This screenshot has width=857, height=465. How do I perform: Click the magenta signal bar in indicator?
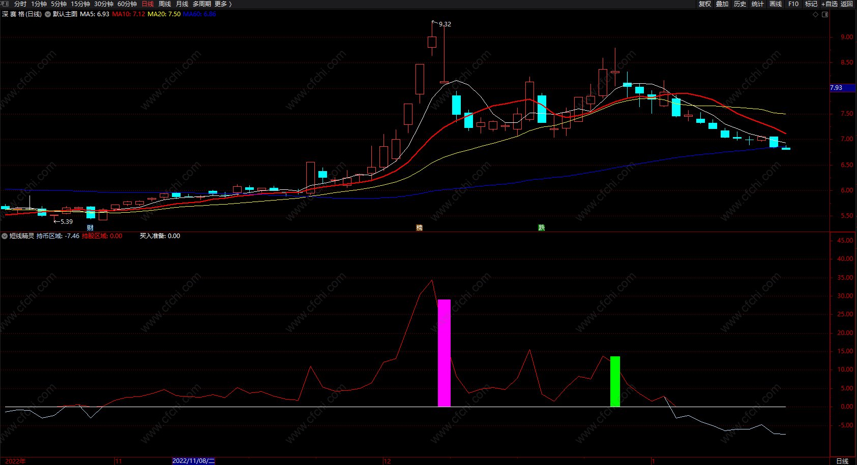pos(444,353)
